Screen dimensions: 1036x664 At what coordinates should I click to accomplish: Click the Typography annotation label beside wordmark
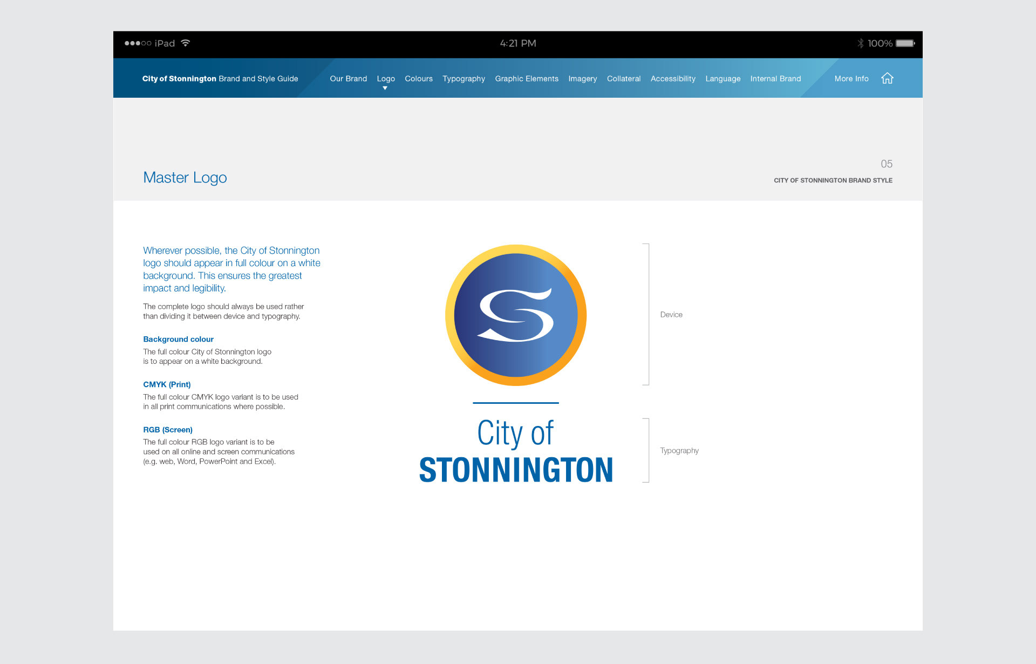click(x=679, y=451)
